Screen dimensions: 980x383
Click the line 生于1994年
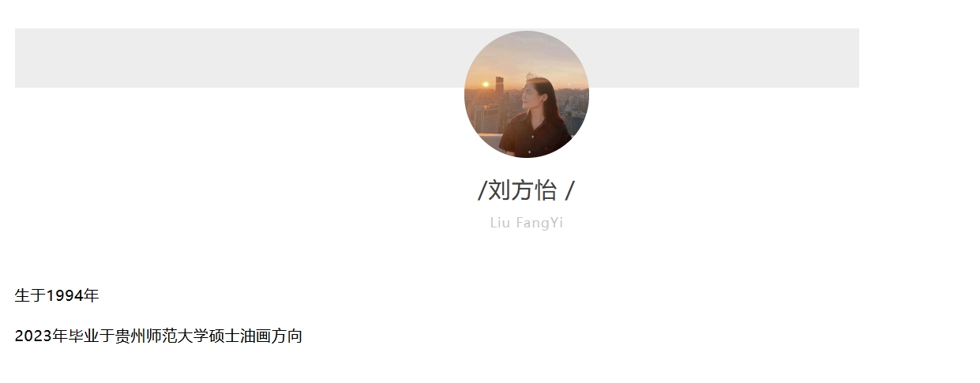pyautogui.click(x=57, y=296)
